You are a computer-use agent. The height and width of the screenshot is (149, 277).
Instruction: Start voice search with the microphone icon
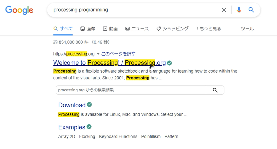tap(239, 10)
